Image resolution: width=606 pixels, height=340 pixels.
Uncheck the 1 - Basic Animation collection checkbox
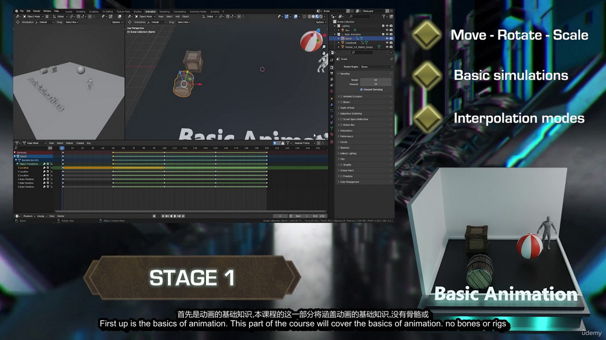[x=383, y=34]
